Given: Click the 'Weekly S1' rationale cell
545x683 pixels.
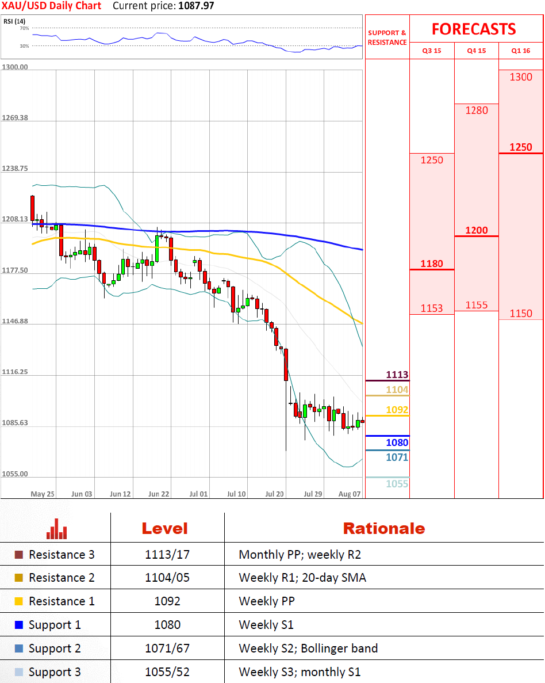Looking at the screenshot, I should tap(266, 625).
